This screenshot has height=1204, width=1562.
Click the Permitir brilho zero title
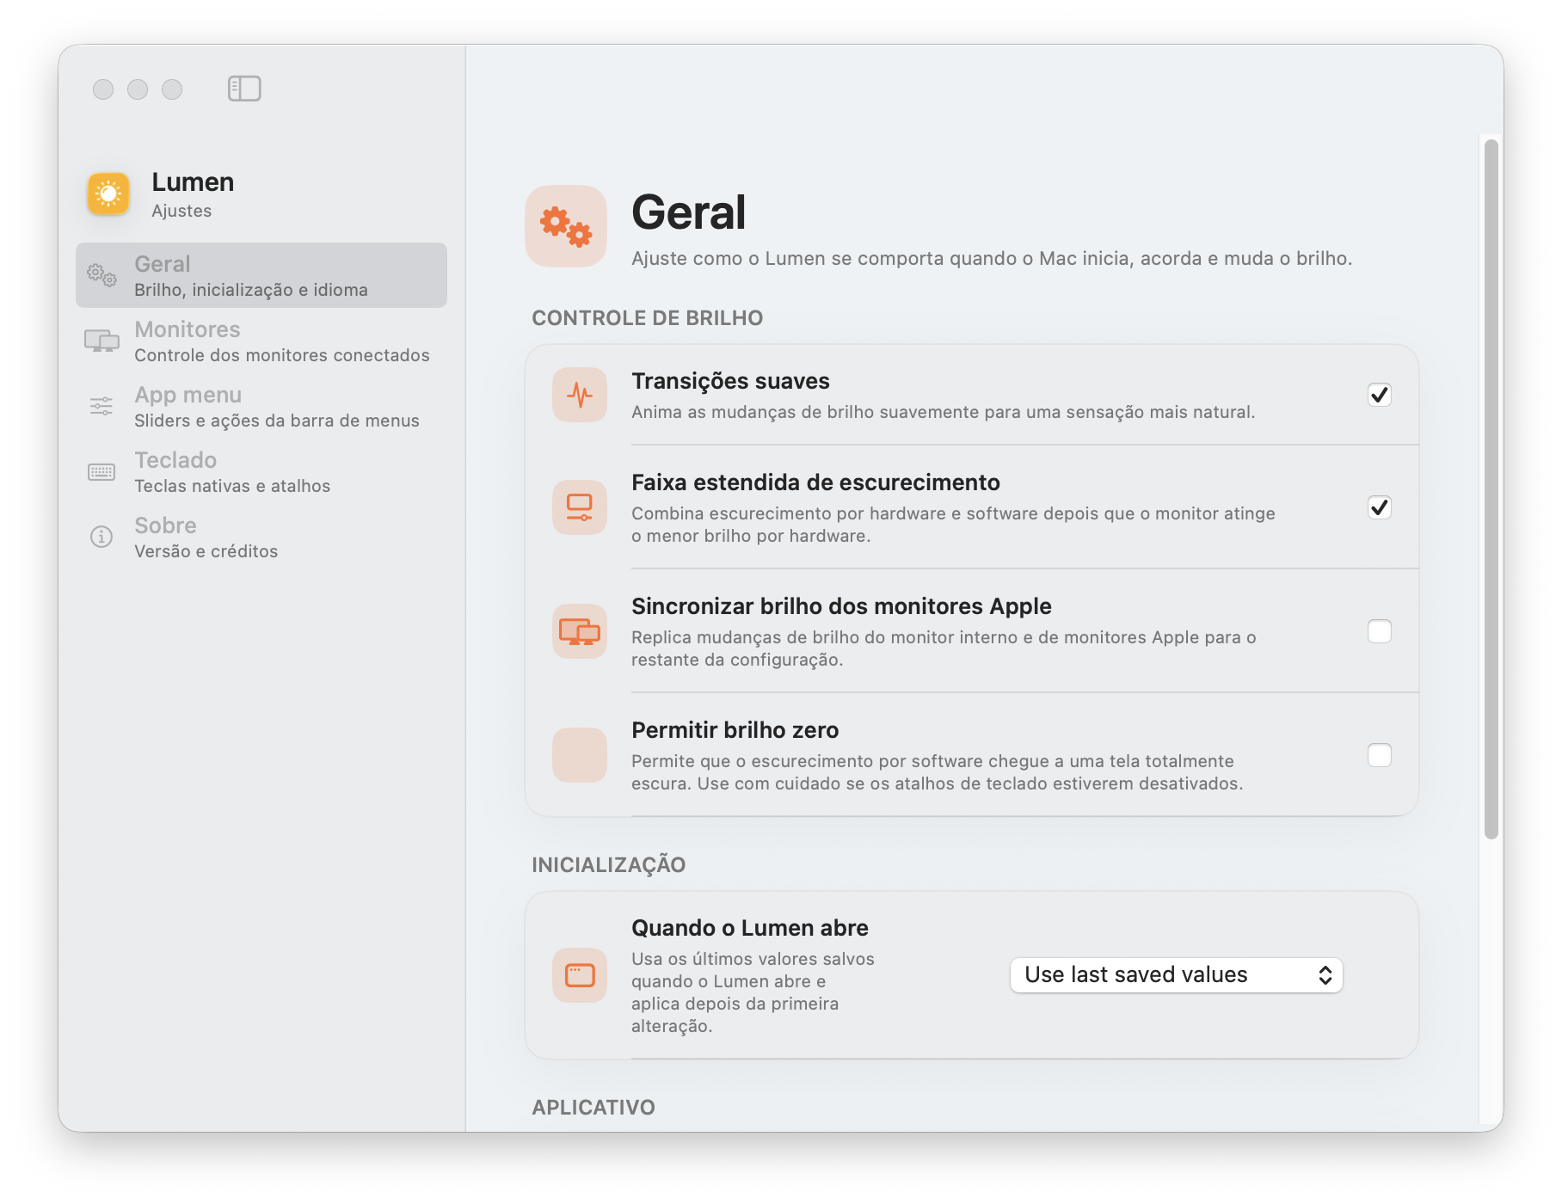735,730
